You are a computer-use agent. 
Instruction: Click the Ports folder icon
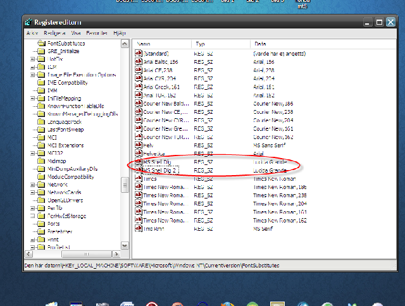pyautogui.click(x=41, y=224)
